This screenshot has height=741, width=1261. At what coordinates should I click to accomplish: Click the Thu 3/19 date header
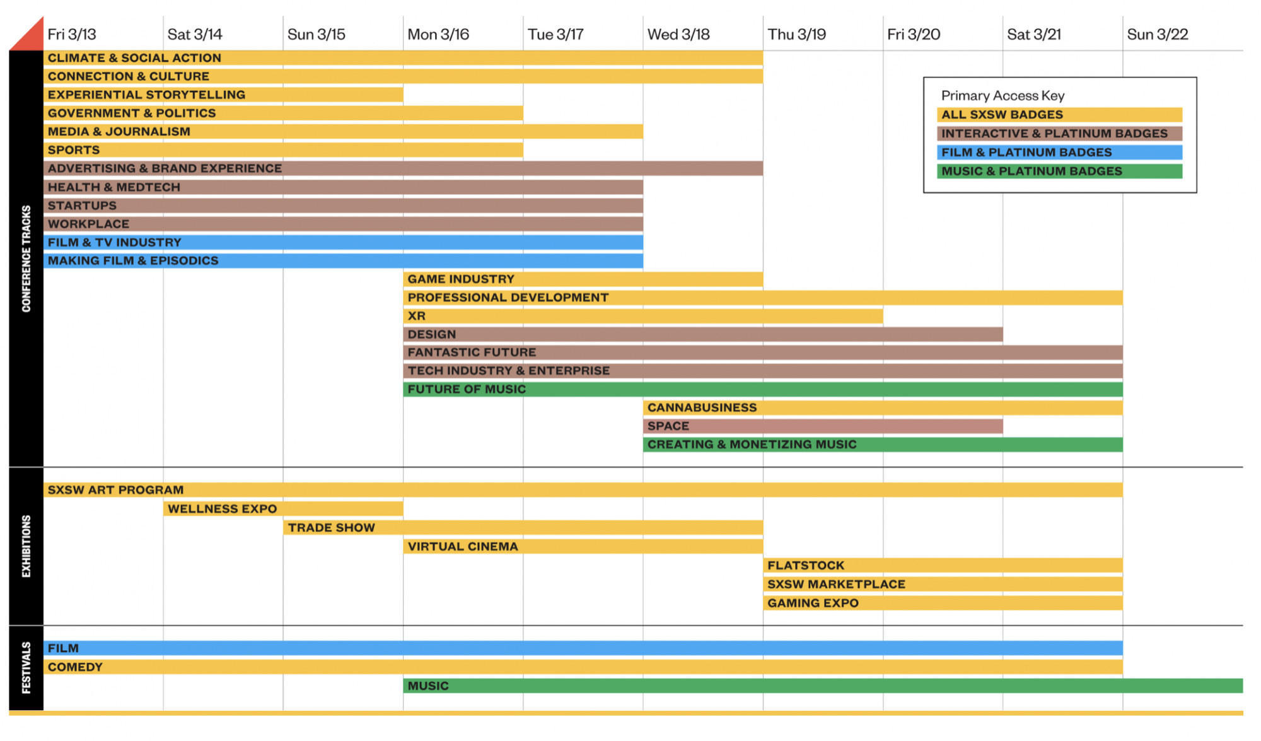[x=797, y=35]
